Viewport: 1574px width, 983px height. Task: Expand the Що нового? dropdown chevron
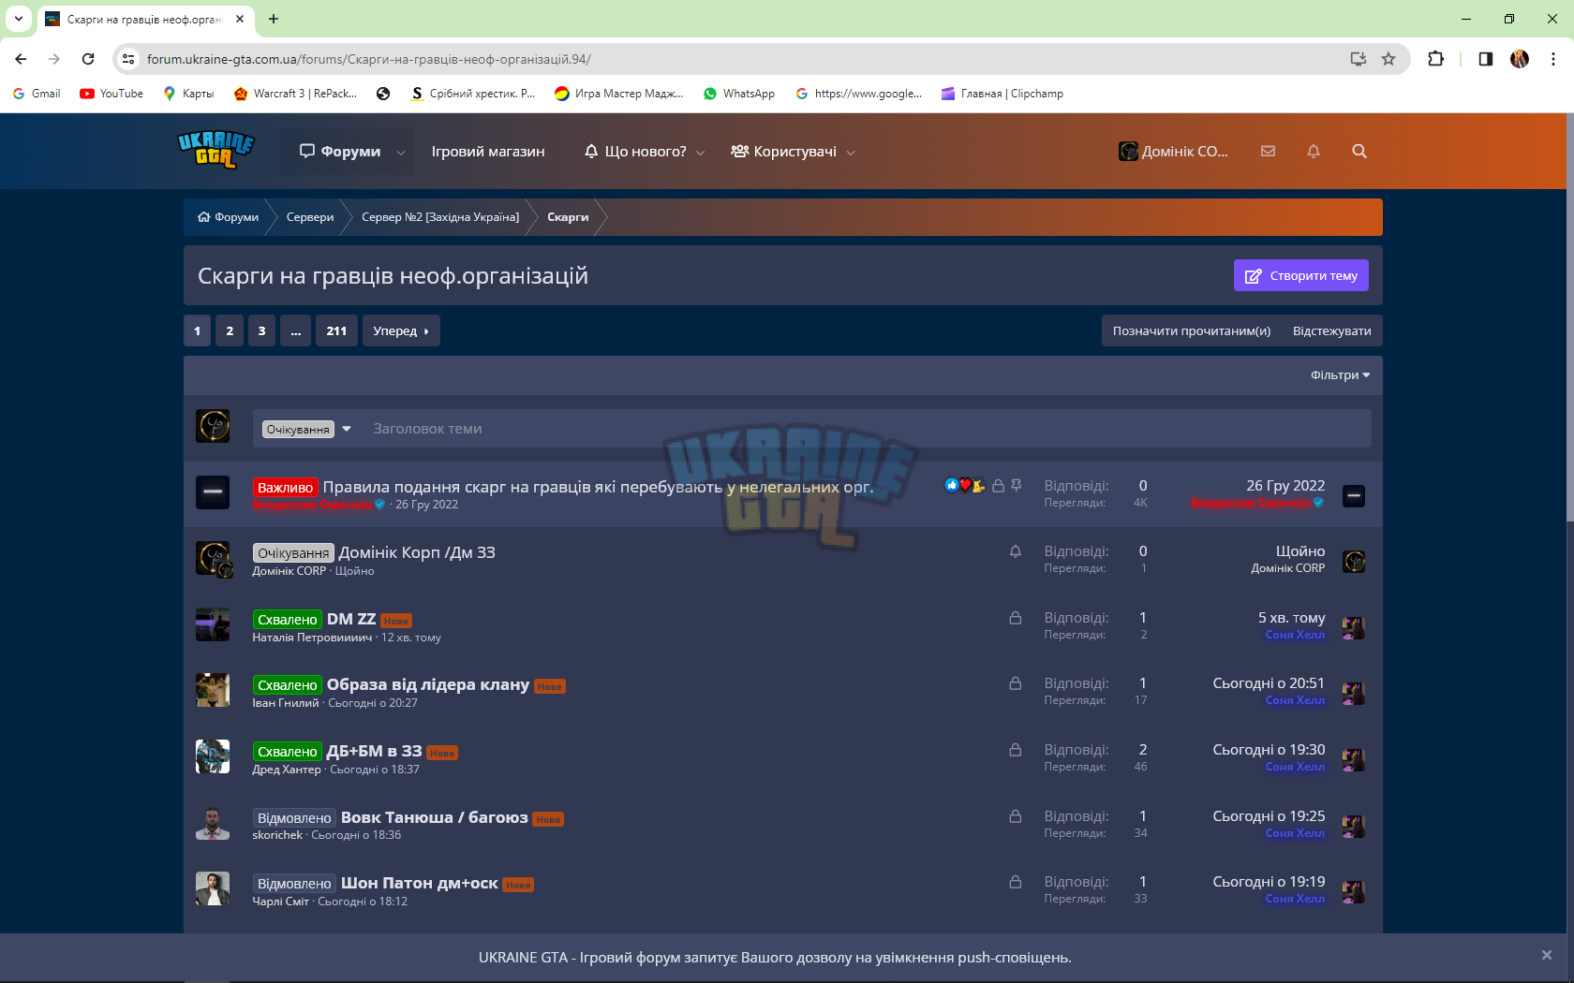[x=701, y=153]
